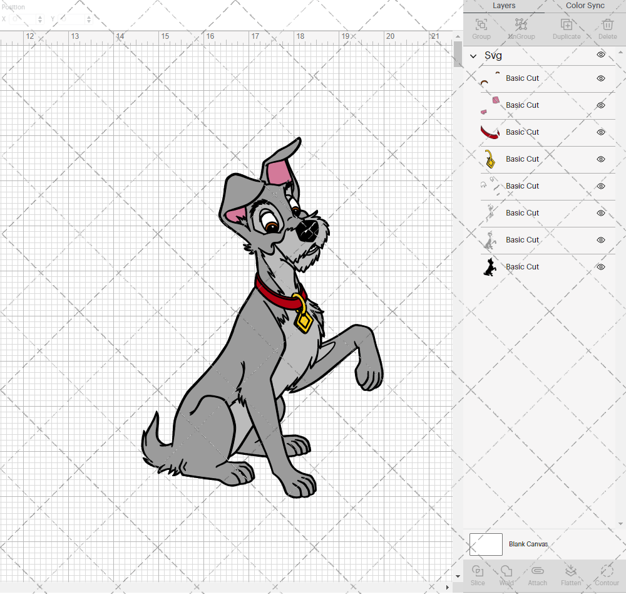The width and height of the screenshot is (626, 594).
Task: Hide the light gray chest Basic Cut layer
Action: point(601,213)
